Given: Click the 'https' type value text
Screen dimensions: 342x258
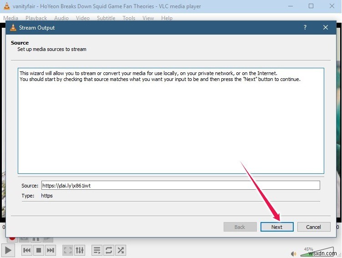Looking at the screenshot, I should click(46, 196).
